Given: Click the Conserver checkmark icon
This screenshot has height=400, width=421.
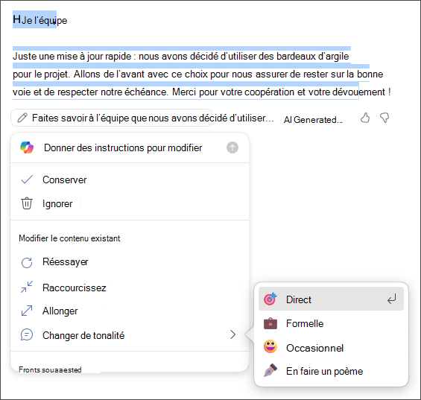Looking at the screenshot, I should point(27,180).
